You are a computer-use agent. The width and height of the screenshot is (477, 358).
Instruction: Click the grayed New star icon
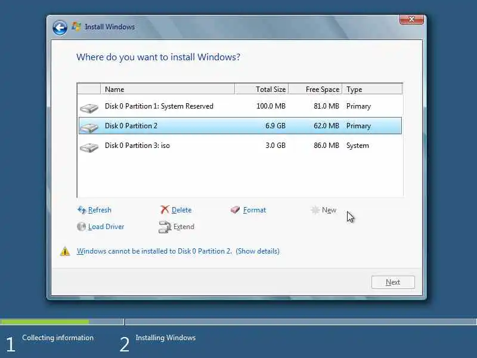click(315, 210)
